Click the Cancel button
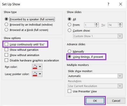The image size is (127, 106). [x=116, y=101]
